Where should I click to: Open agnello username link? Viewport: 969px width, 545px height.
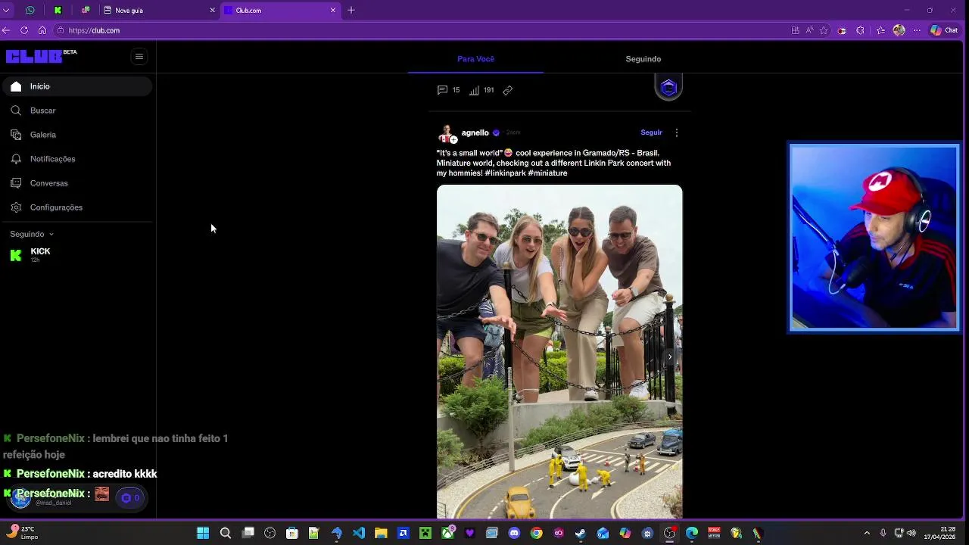tap(475, 132)
